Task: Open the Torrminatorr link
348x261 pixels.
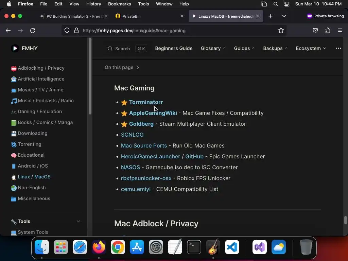Action: pos(146,102)
